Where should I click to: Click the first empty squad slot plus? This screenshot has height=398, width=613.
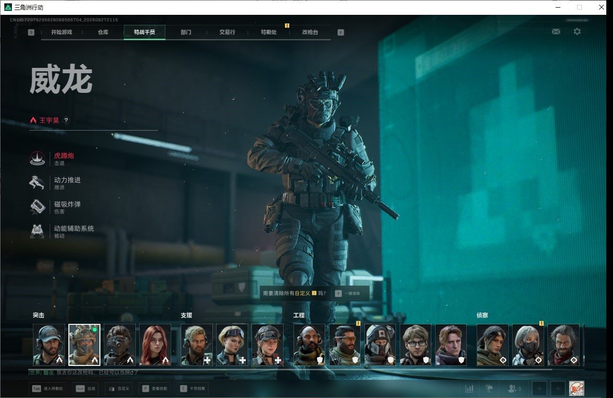pyautogui.click(x=539, y=389)
